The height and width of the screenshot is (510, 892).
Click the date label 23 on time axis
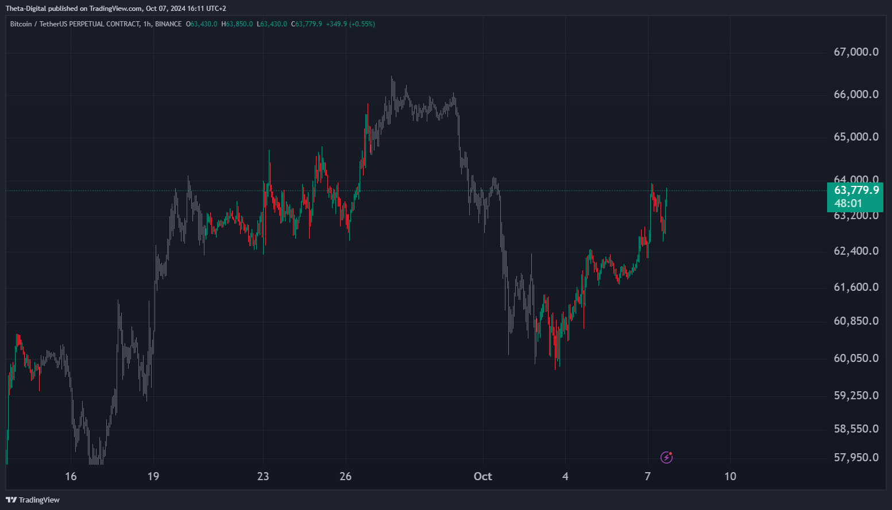click(x=263, y=477)
